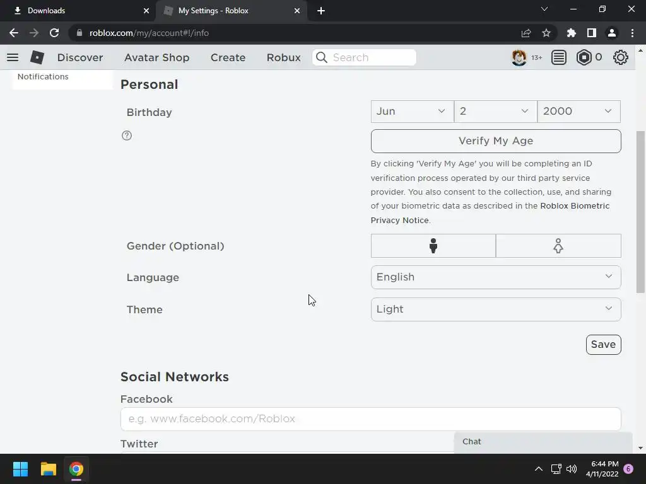Open the taskbar clock and date
This screenshot has width=646, height=484.
[x=602, y=469]
